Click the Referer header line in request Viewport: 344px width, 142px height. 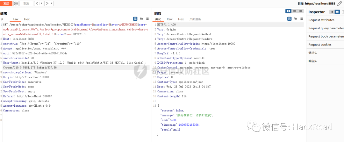pyautogui.click(x=28, y=96)
